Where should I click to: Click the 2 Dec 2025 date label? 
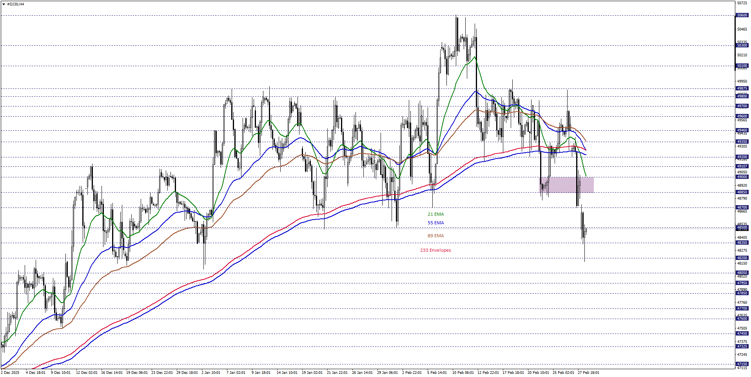coord(10,372)
